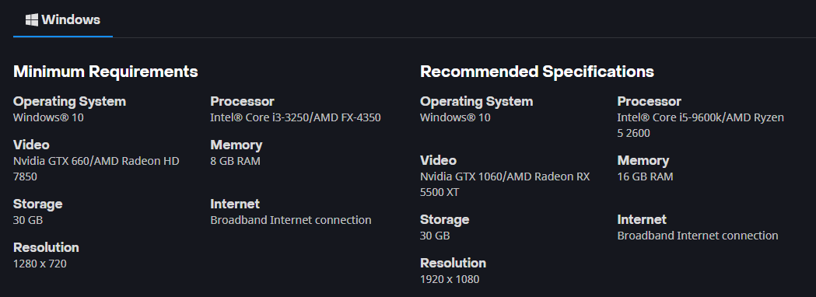Click recommended Storage 30 GB value
Viewport: 816px width, 297px height.
click(435, 236)
